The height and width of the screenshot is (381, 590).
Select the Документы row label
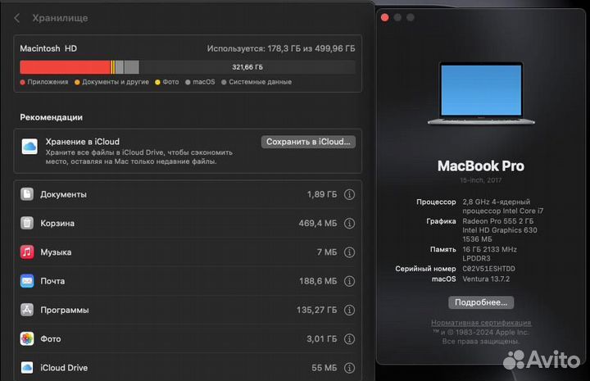64,194
